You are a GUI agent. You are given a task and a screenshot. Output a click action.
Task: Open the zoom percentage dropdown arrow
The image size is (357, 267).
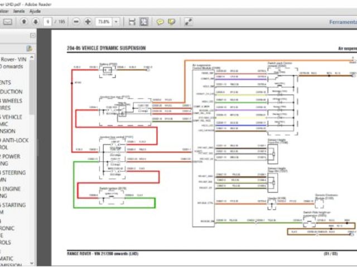[x=116, y=22]
